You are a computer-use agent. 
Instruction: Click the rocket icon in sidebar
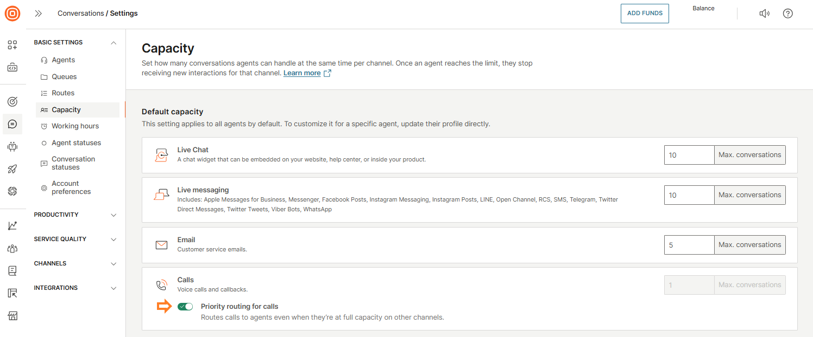12,169
